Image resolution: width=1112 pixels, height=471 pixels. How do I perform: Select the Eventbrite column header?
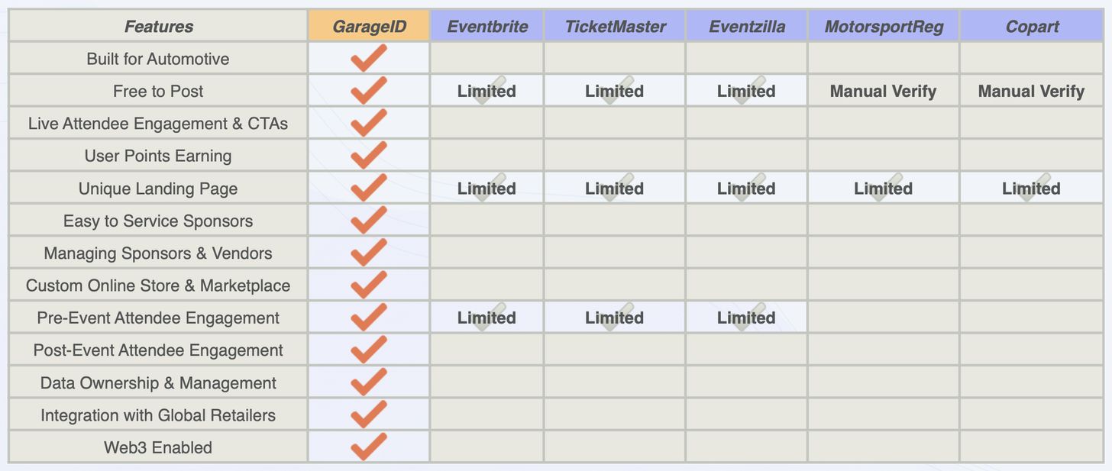coord(487,27)
